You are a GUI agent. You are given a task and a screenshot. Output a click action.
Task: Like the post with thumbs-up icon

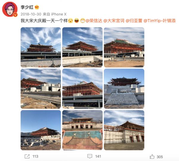pyautogui.click(x=152, y=157)
